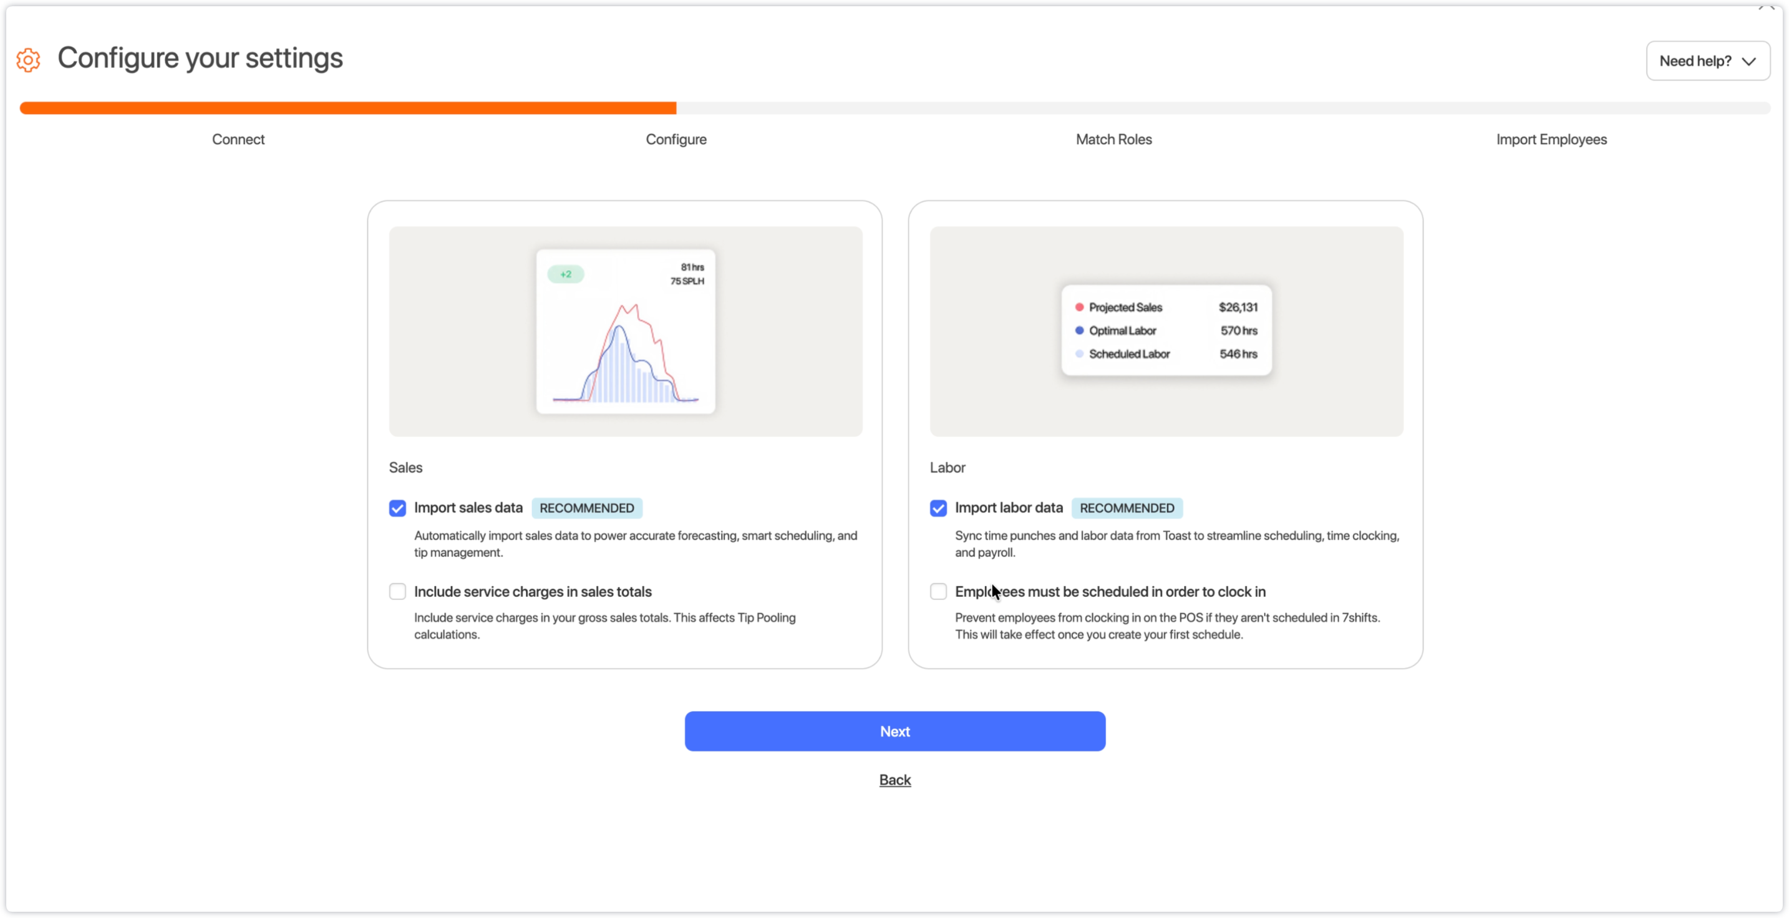Click the chevron arrow beside Need help?
This screenshot has width=1789, height=918.
pyautogui.click(x=1748, y=61)
